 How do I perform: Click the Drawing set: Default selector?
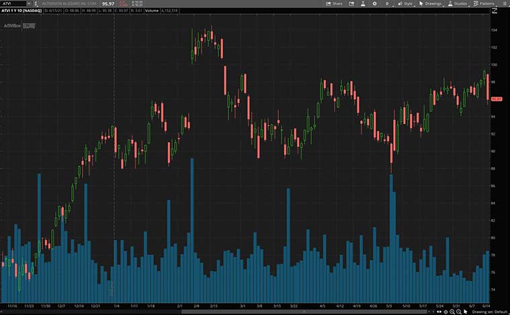(490, 312)
